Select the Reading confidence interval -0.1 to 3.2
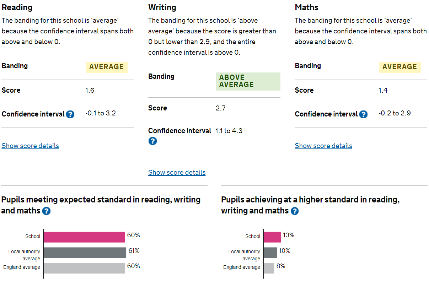 (101, 113)
